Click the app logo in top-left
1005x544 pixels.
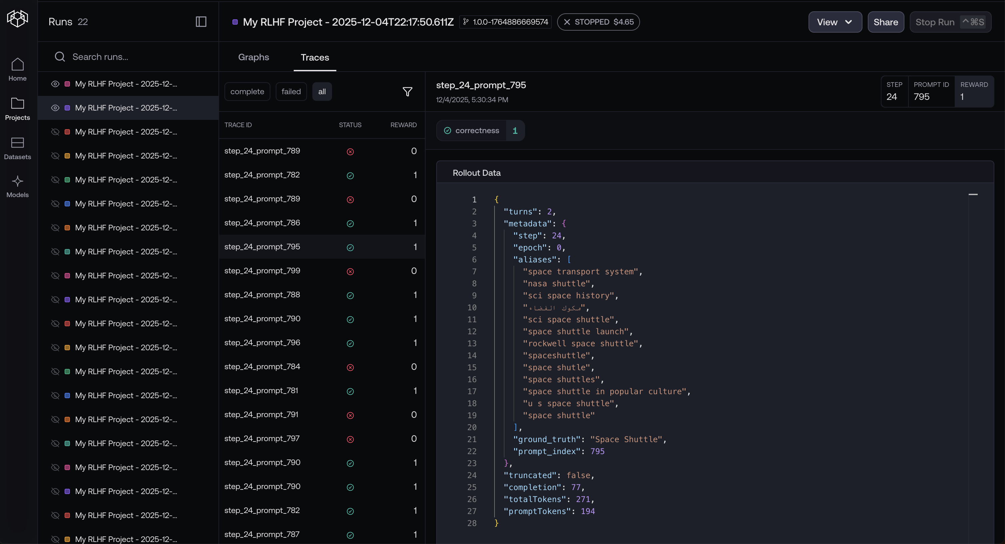coord(17,18)
